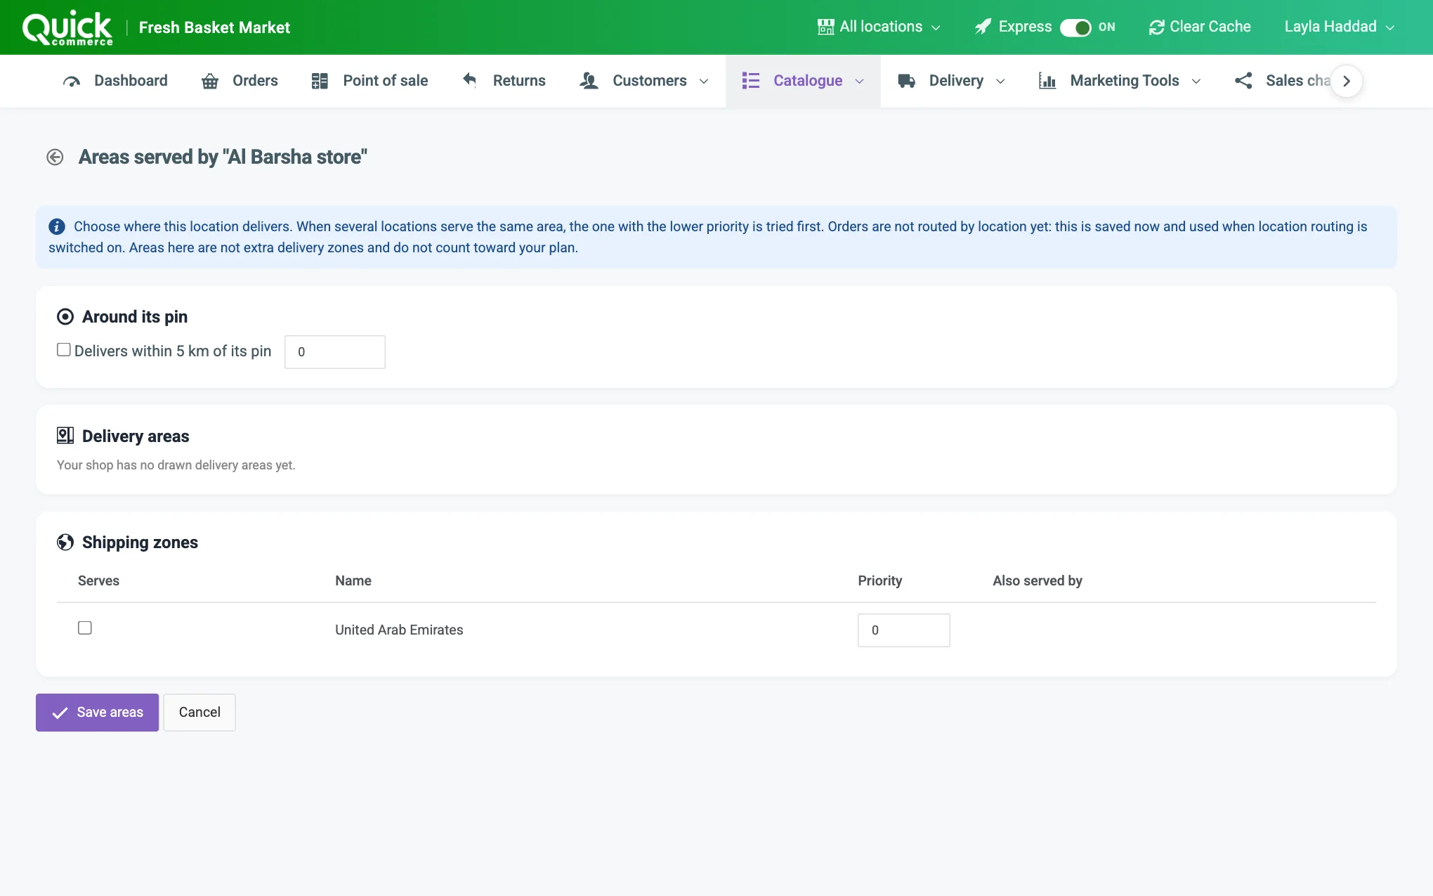
Task: Click the Fresh Basket Market store name
Action: click(214, 27)
